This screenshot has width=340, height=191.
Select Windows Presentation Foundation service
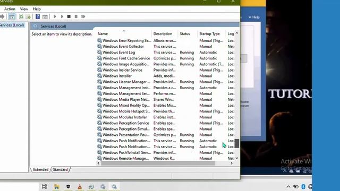pos(165,135)
